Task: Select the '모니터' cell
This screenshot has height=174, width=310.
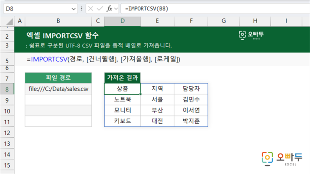Action: click(122, 110)
